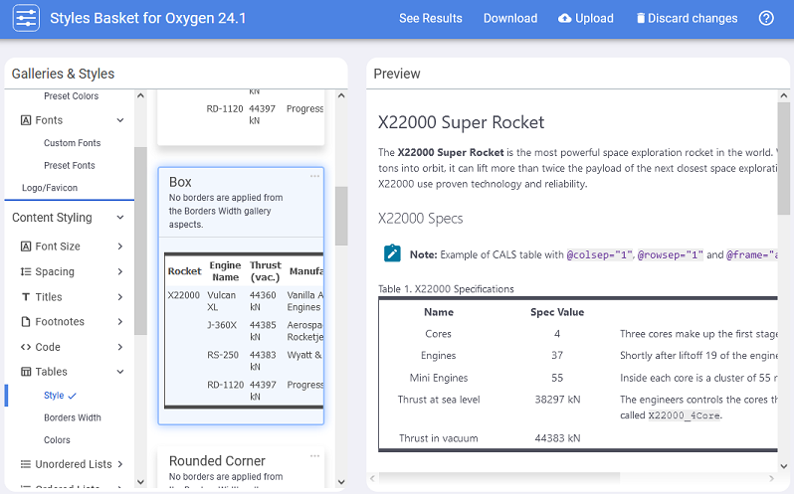Screen dimensions: 794x494
Task: Click the Upload cloud icon
Action: pyautogui.click(x=565, y=19)
